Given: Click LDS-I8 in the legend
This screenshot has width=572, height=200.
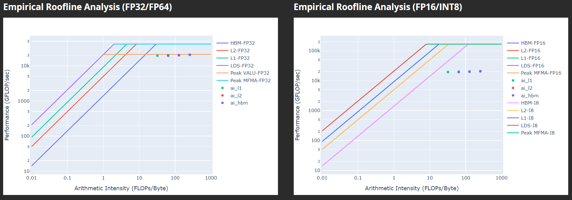Looking at the screenshot, I should (529, 126).
